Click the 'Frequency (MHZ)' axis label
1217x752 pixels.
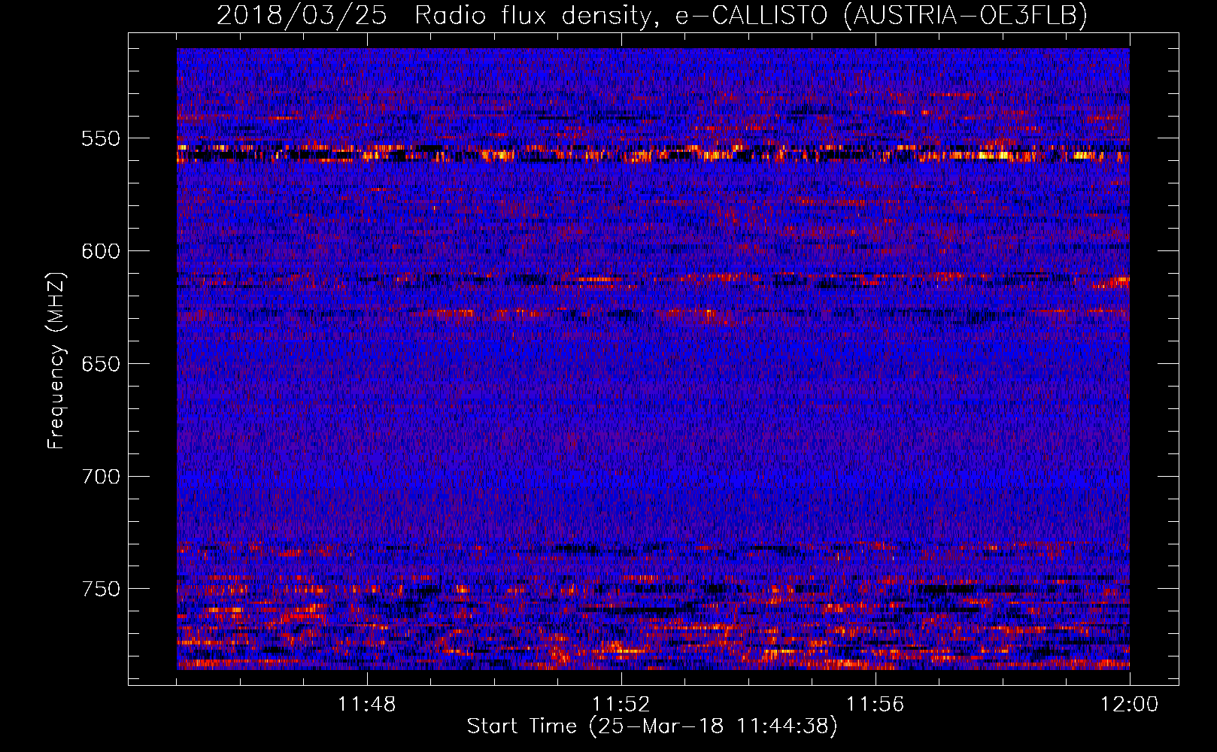(x=57, y=361)
